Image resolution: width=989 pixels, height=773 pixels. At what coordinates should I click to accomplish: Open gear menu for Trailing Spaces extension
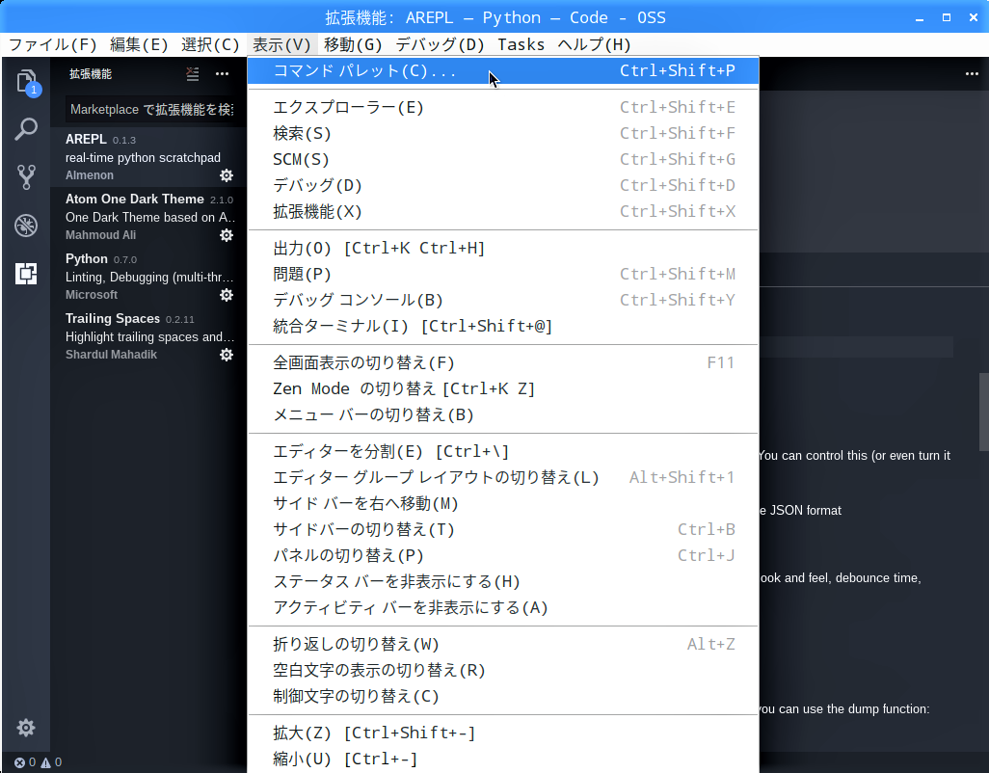click(227, 355)
